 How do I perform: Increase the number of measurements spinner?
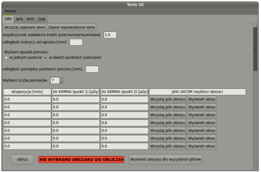click(x=61, y=79)
